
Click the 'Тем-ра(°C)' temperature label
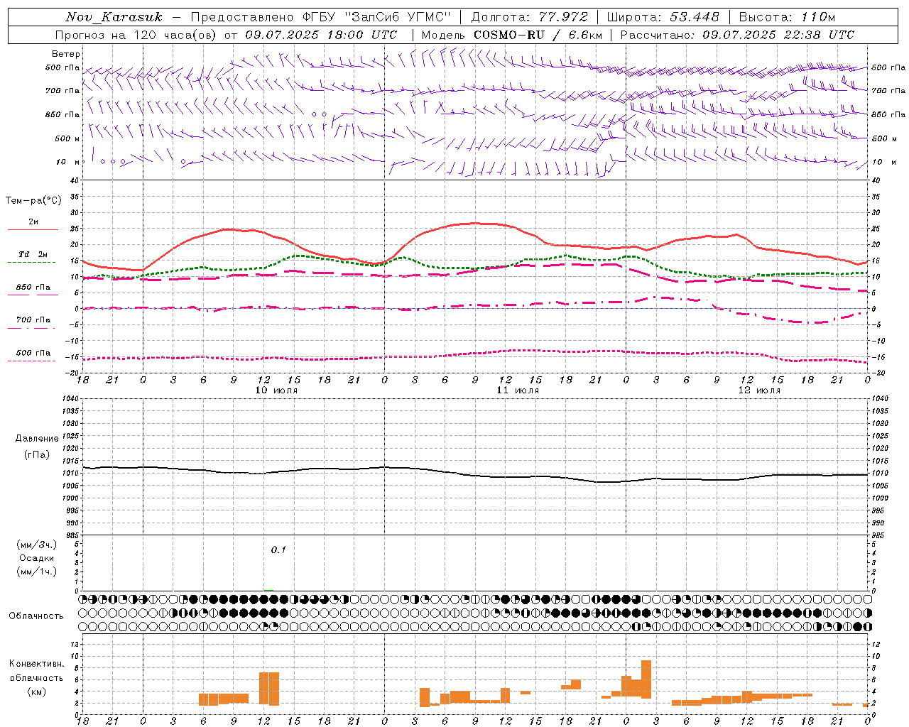click(x=33, y=201)
